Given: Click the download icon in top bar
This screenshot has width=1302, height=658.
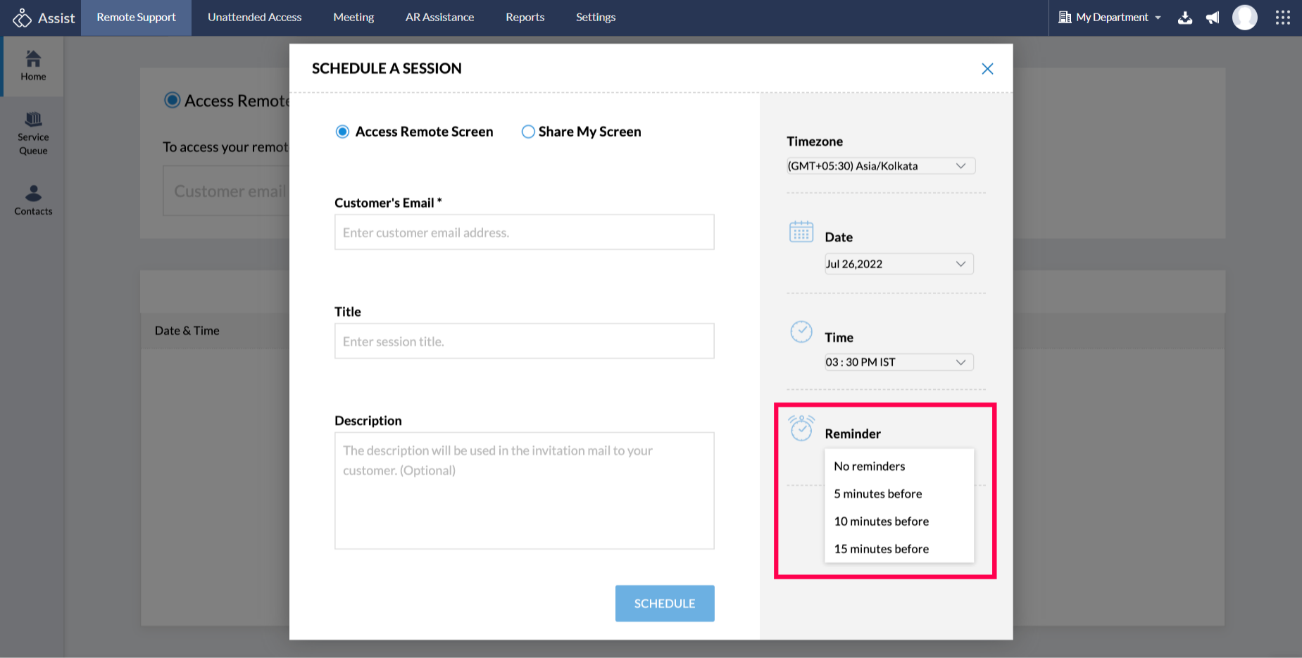Looking at the screenshot, I should coord(1185,18).
